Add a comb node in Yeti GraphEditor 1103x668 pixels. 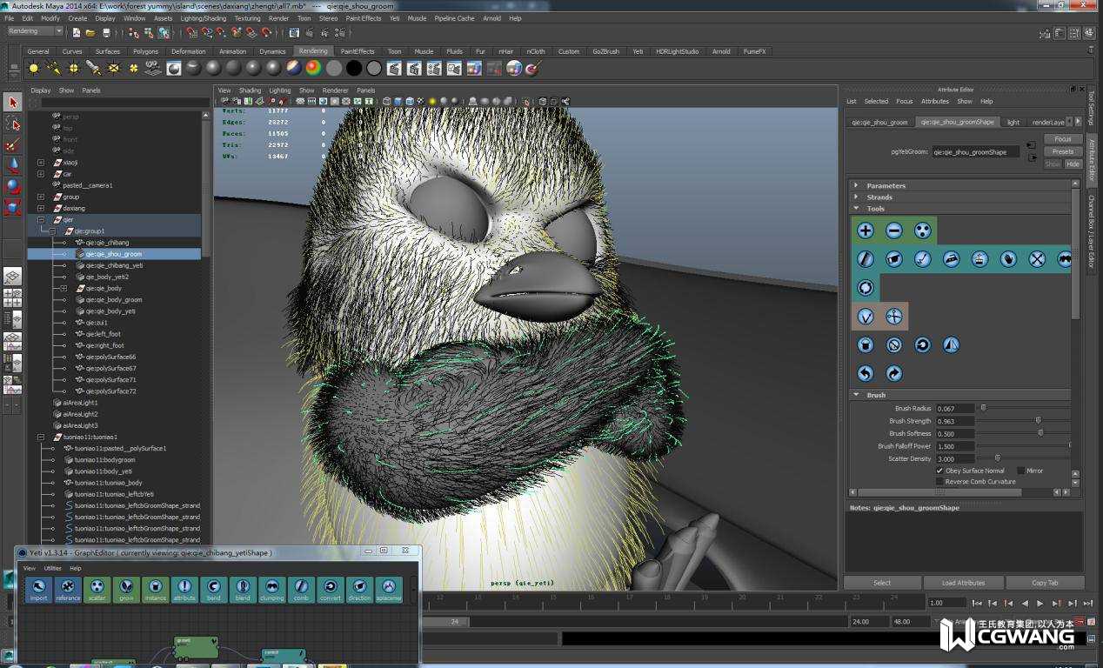point(301,590)
